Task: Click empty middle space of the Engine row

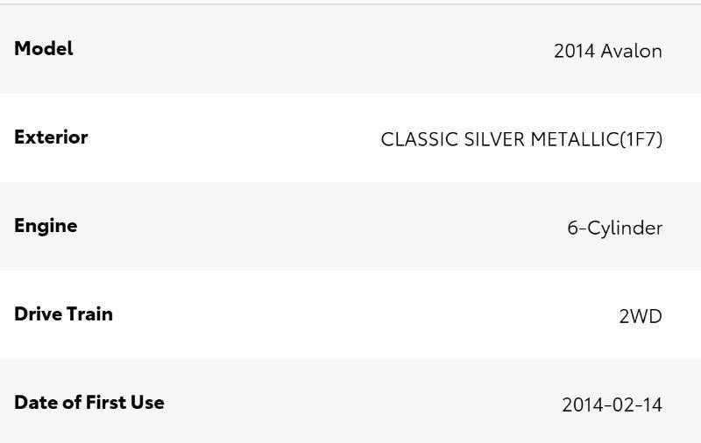Action: (x=307, y=226)
